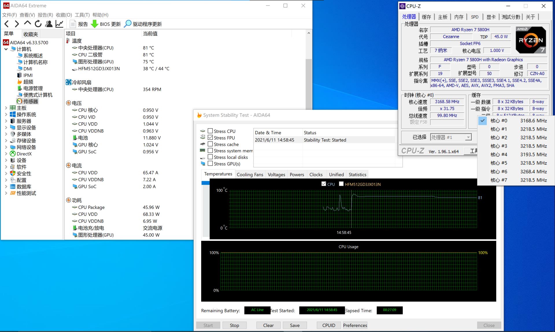
Task: Expand the 操作系统 tree node
Action: pyautogui.click(x=6, y=115)
